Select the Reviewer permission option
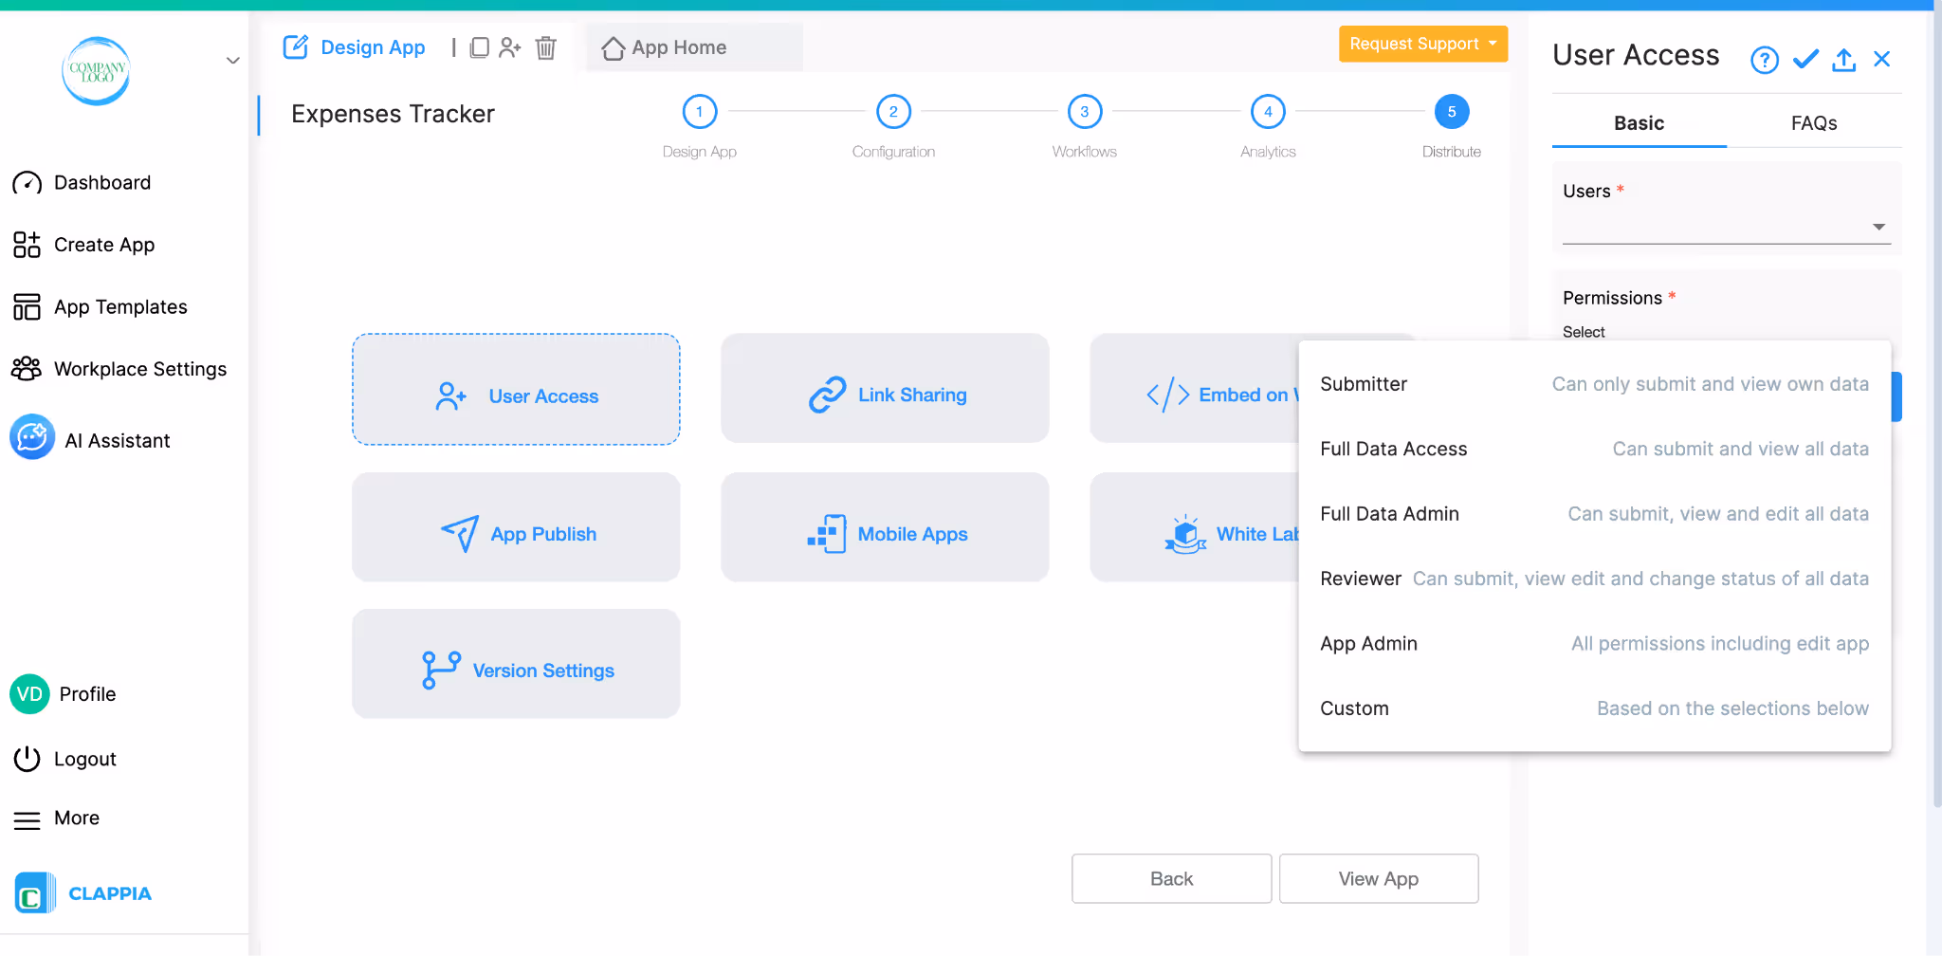Viewport: 1942px width, 956px height. point(1361,578)
